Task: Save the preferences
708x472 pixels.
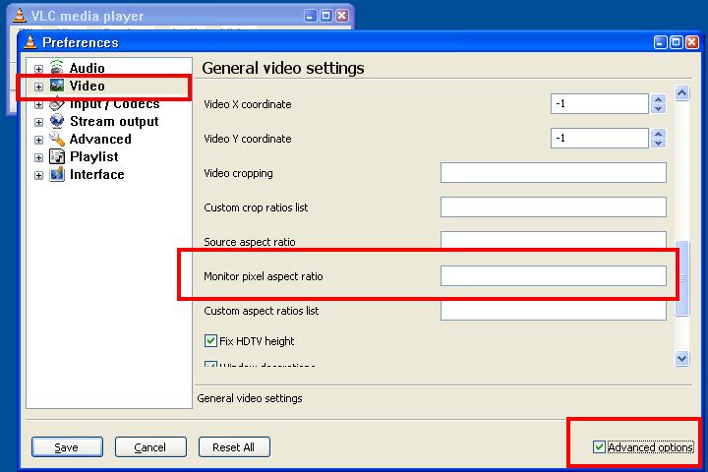Action: pyautogui.click(x=67, y=447)
